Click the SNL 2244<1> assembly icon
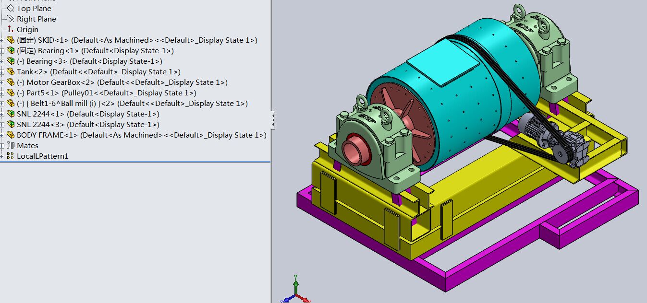Image resolution: width=647 pixels, height=303 pixels. 10,114
